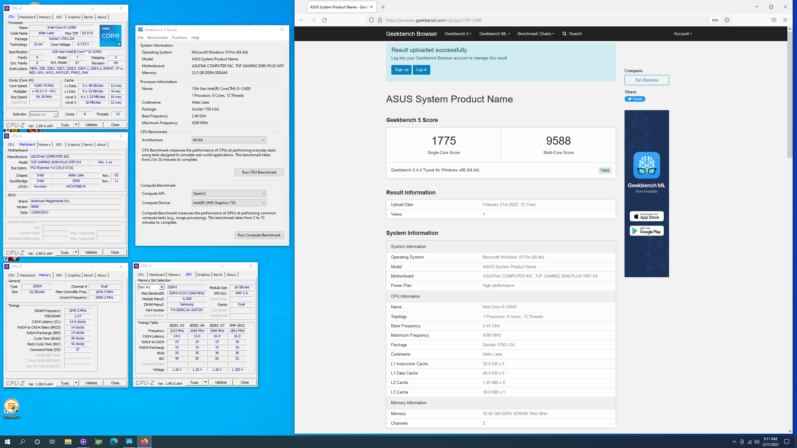Click the 90% zoom indicator

715,20
